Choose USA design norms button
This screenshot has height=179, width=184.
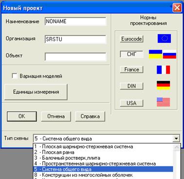[131, 103]
